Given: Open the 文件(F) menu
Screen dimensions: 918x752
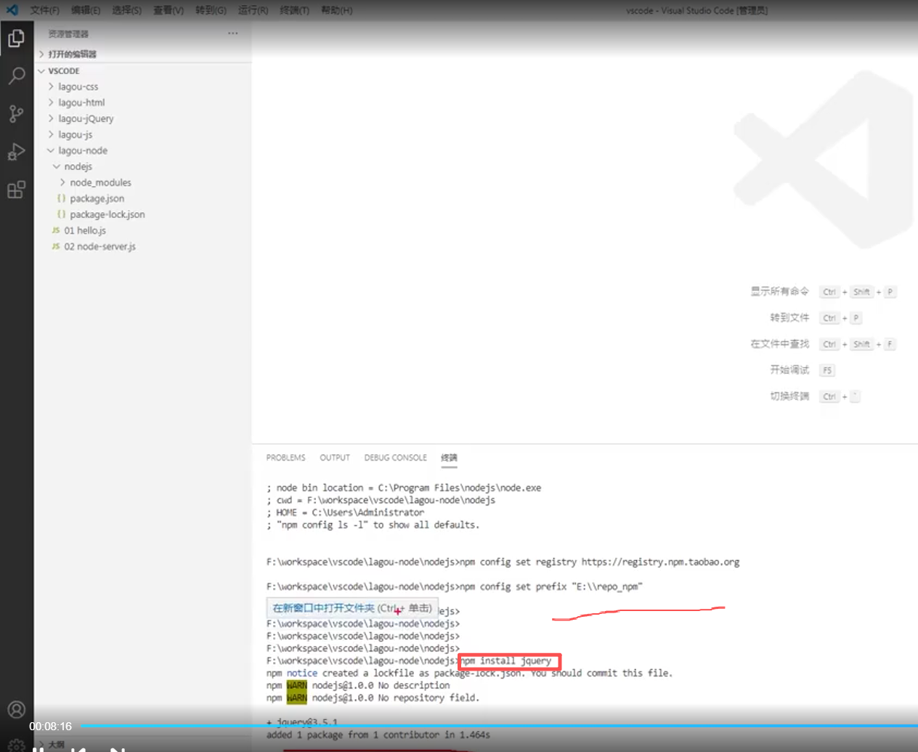Looking at the screenshot, I should (x=44, y=10).
